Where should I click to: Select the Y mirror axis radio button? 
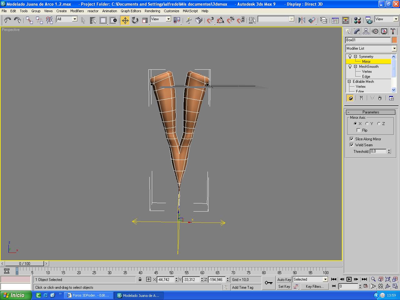tap(367, 124)
